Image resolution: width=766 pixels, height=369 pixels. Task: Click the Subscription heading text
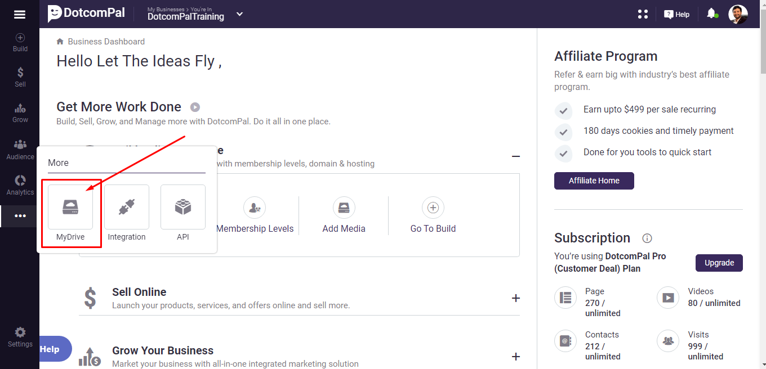pyautogui.click(x=592, y=238)
